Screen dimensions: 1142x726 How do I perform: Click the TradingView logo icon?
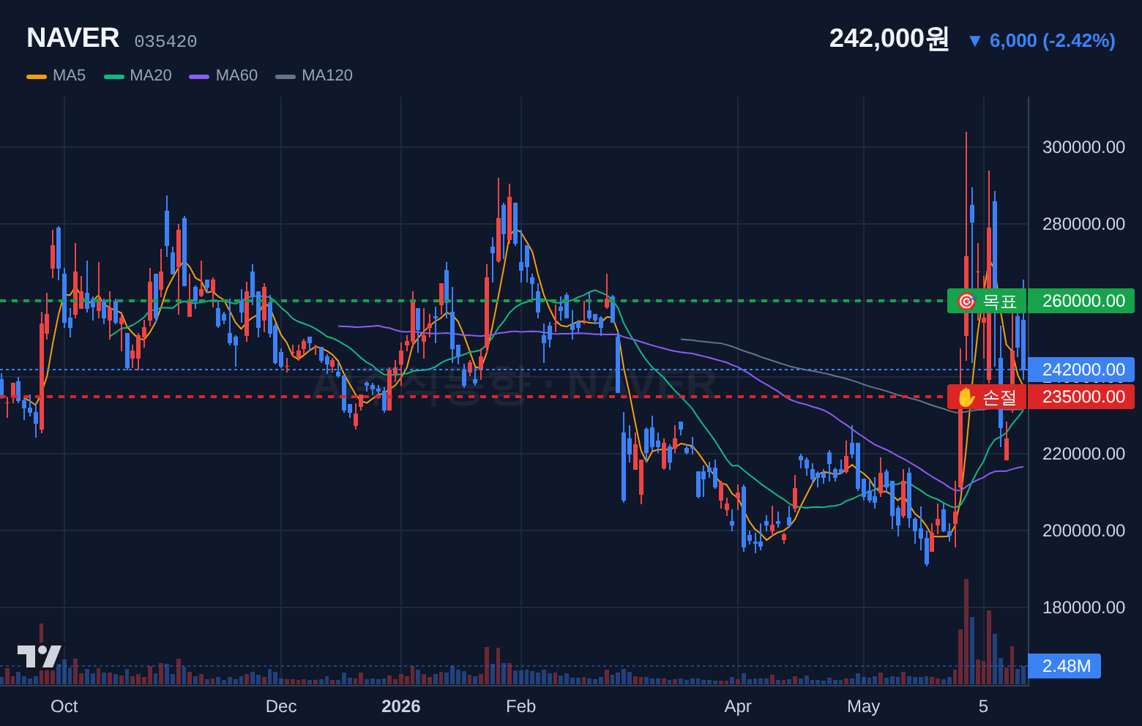[40, 656]
